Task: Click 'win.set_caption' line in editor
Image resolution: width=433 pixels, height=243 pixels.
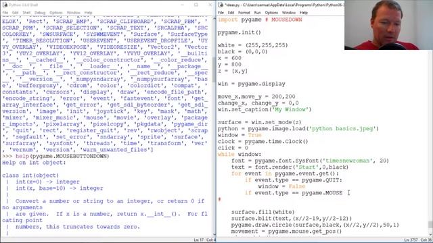Action: click(x=265, y=109)
